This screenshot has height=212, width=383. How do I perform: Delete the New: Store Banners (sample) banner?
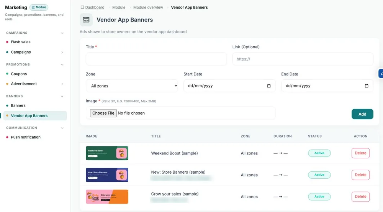(360, 175)
